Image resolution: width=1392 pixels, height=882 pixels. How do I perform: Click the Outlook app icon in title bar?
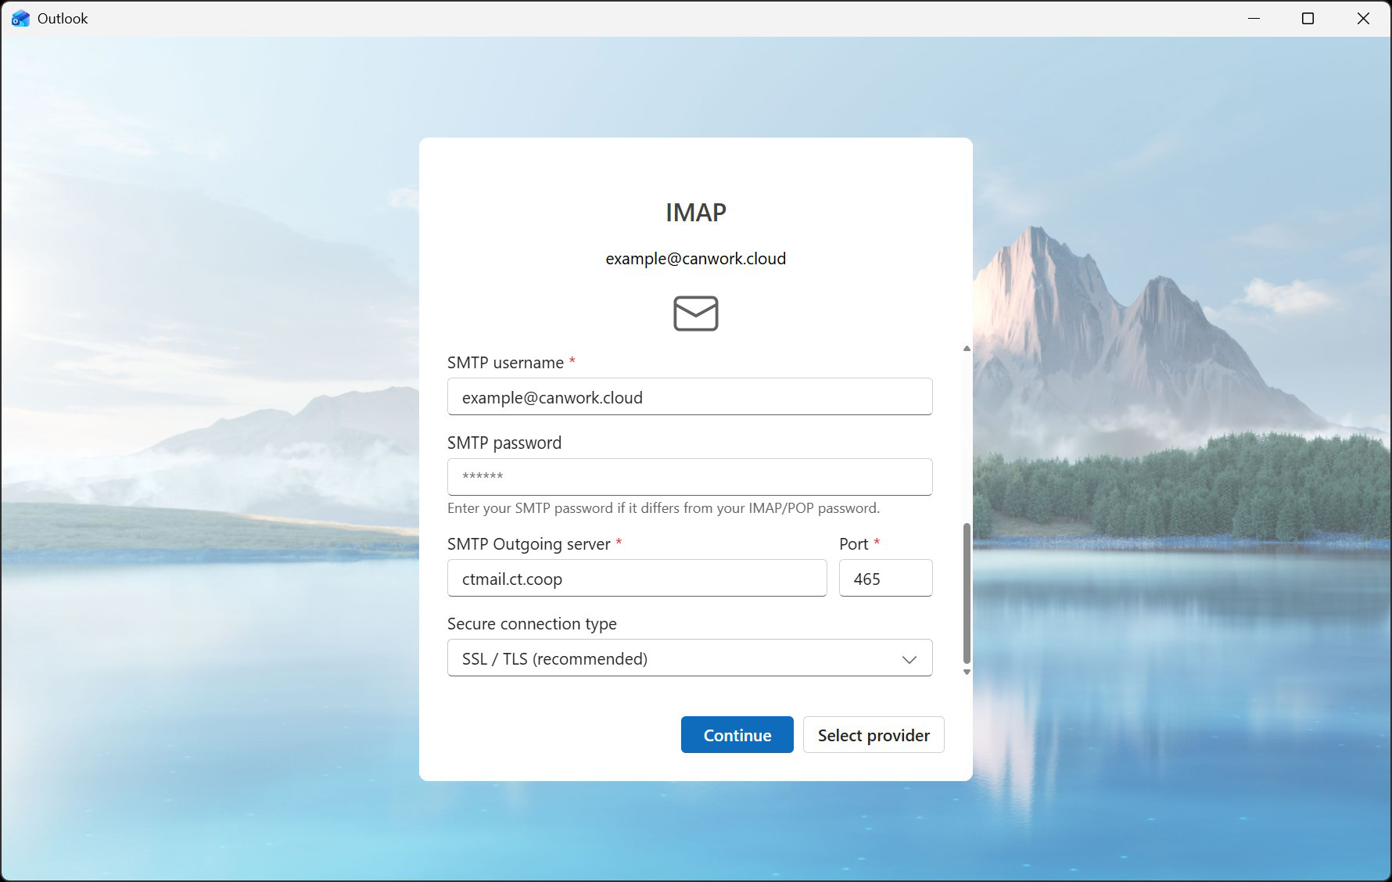point(20,19)
